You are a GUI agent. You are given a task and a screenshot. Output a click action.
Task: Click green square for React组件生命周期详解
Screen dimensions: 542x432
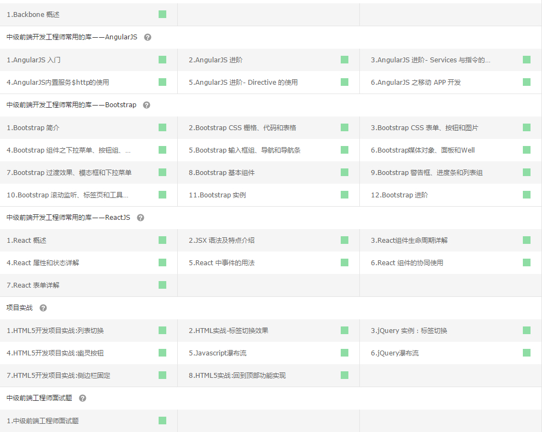[x=527, y=240]
